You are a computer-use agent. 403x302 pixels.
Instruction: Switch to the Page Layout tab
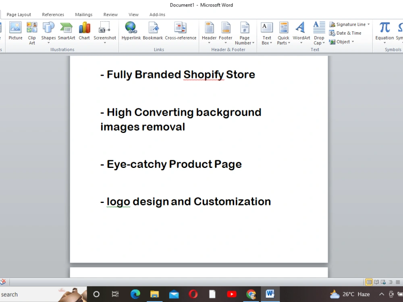pos(19,14)
